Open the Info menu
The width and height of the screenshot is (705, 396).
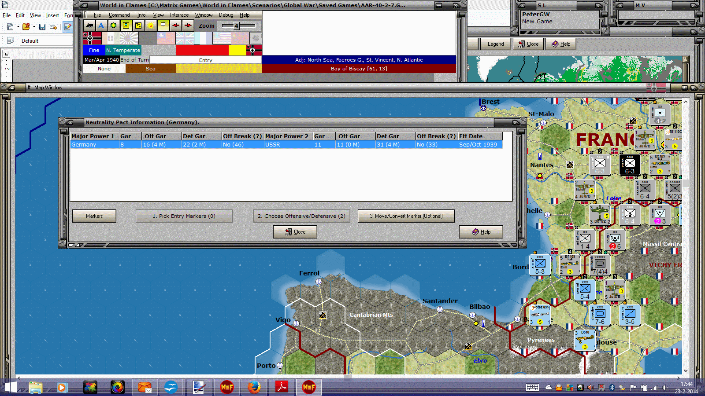141,15
